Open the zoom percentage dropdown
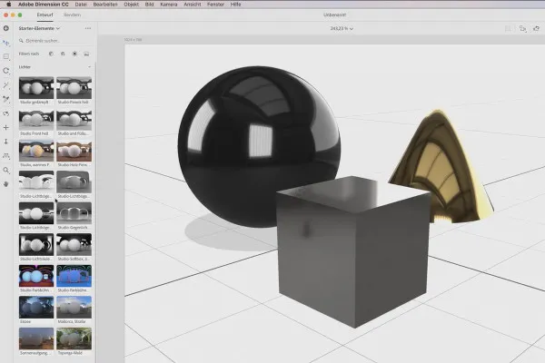 click(x=342, y=28)
